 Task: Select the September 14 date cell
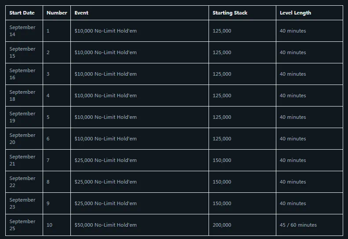coord(22,31)
